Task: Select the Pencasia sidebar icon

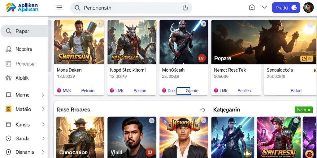Action: click(8, 64)
